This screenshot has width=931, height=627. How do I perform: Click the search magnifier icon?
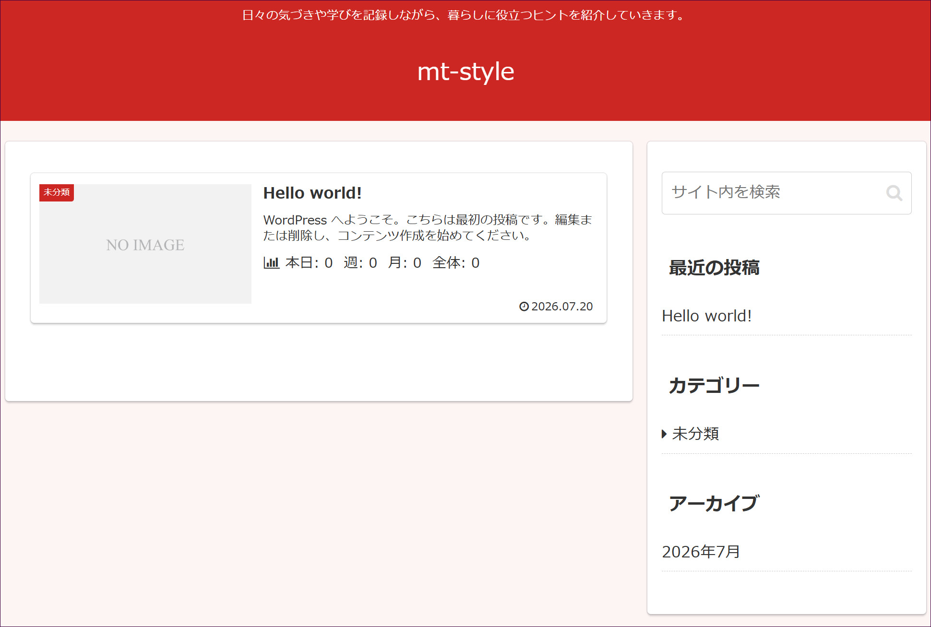[894, 193]
